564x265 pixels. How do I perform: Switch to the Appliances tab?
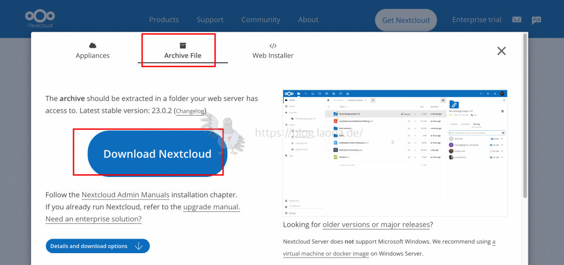[93, 51]
